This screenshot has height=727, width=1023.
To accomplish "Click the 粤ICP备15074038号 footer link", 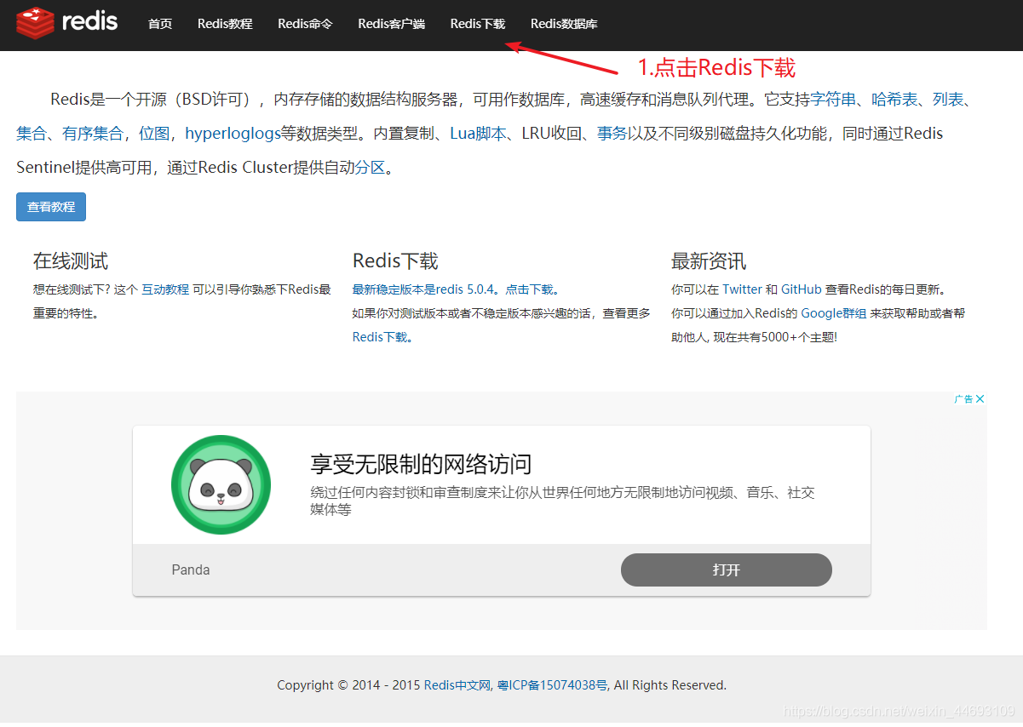I will point(552,685).
